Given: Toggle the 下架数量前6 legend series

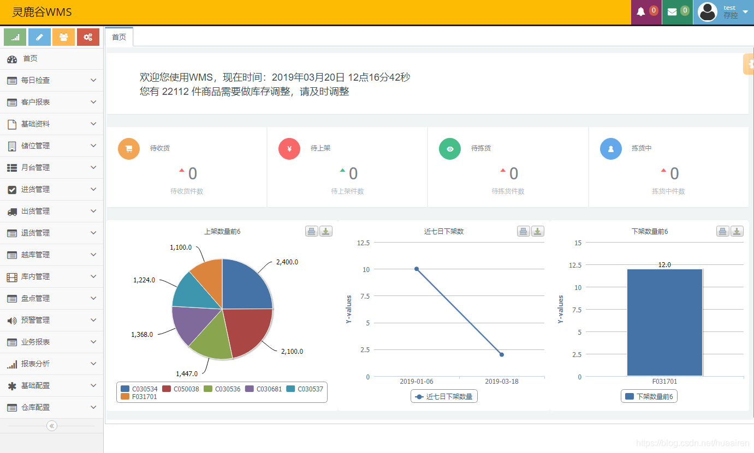Looking at the screenshot, I should click(x=649, y=396).
